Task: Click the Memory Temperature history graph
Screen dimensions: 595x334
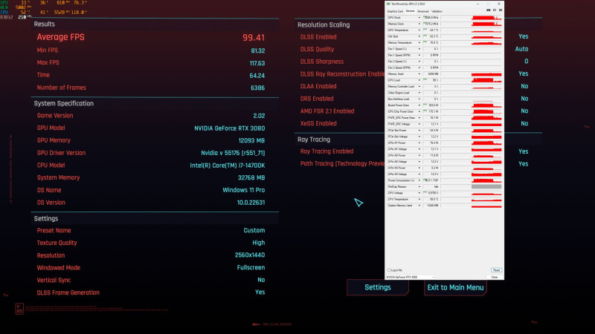Action: (x=471, y=43)
